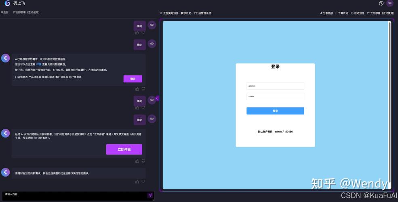
Task: Thumbs up the 立即体验 message
Action: (x=137, y=161)
